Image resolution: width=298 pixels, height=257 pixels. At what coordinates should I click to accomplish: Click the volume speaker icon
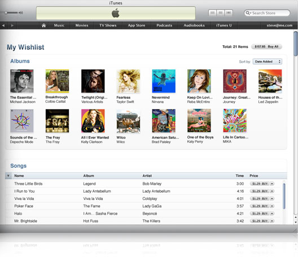(21, 13)
